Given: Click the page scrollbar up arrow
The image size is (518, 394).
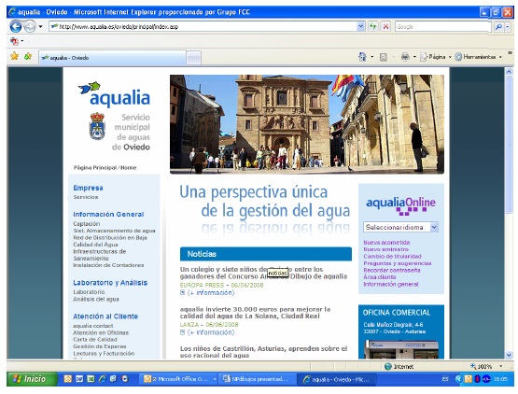Looking at the screenshot, I should click(x=509, y=71).
